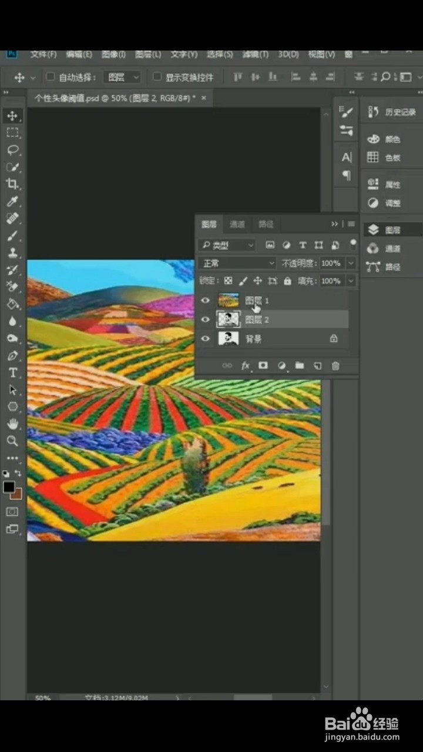Toggle layer filtering switch
Screen dimensions: 423x752
click(x=352, y=244)
